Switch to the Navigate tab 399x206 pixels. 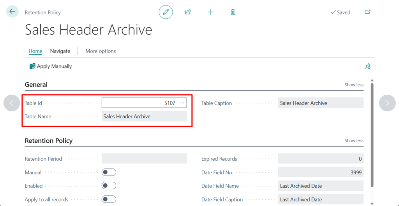tap(60, 51)
